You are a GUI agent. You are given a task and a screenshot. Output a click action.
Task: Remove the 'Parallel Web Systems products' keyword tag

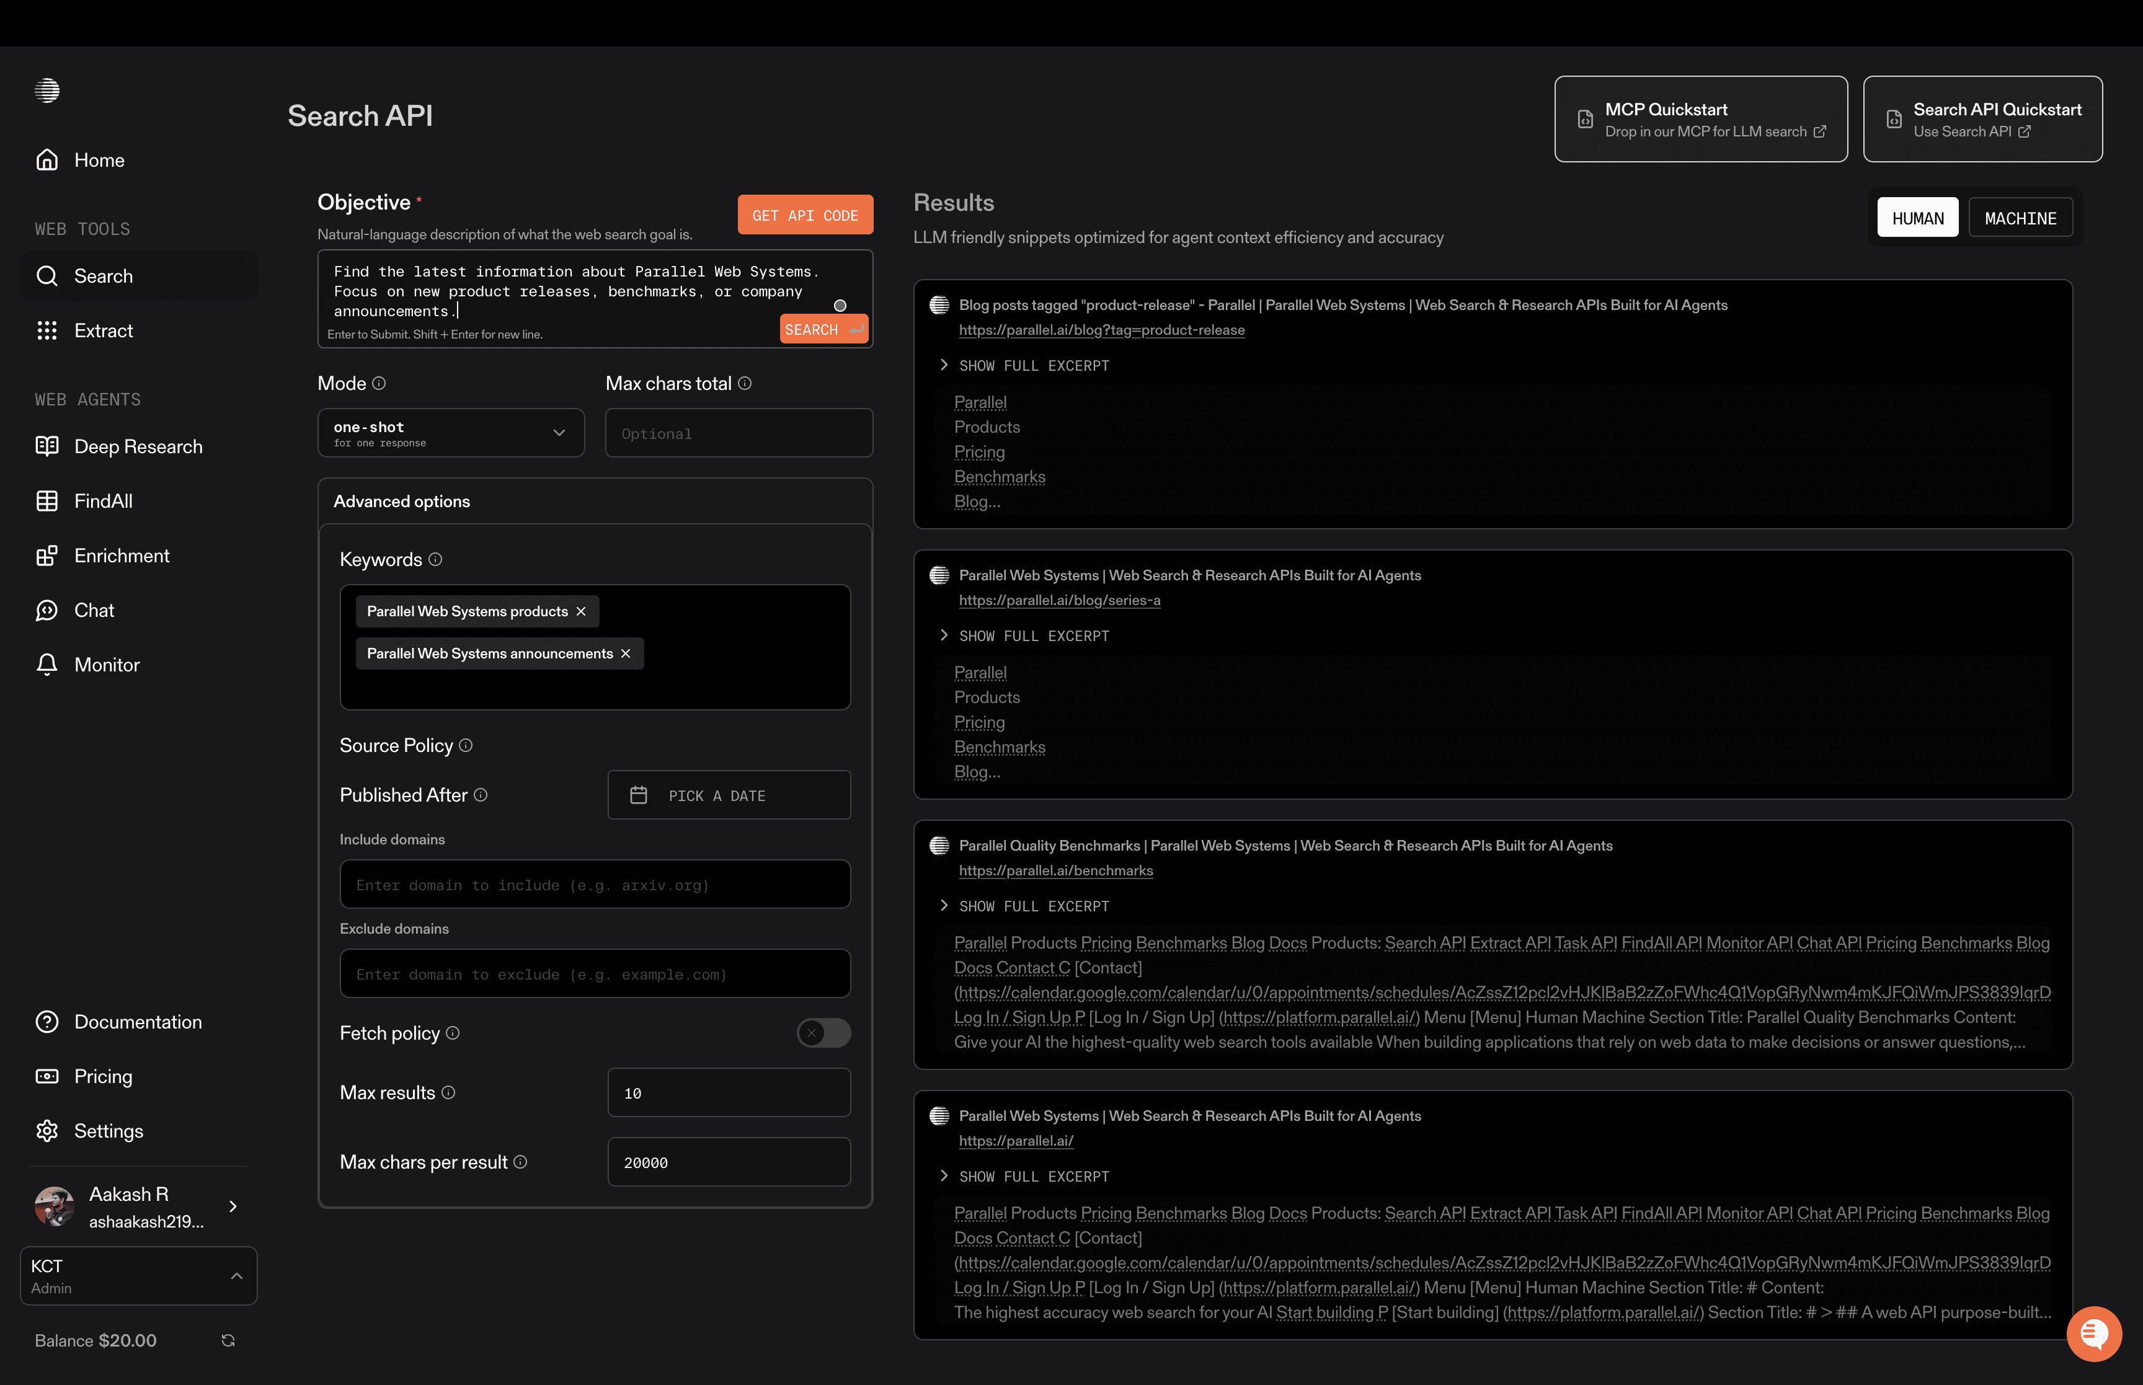[581, 611]
